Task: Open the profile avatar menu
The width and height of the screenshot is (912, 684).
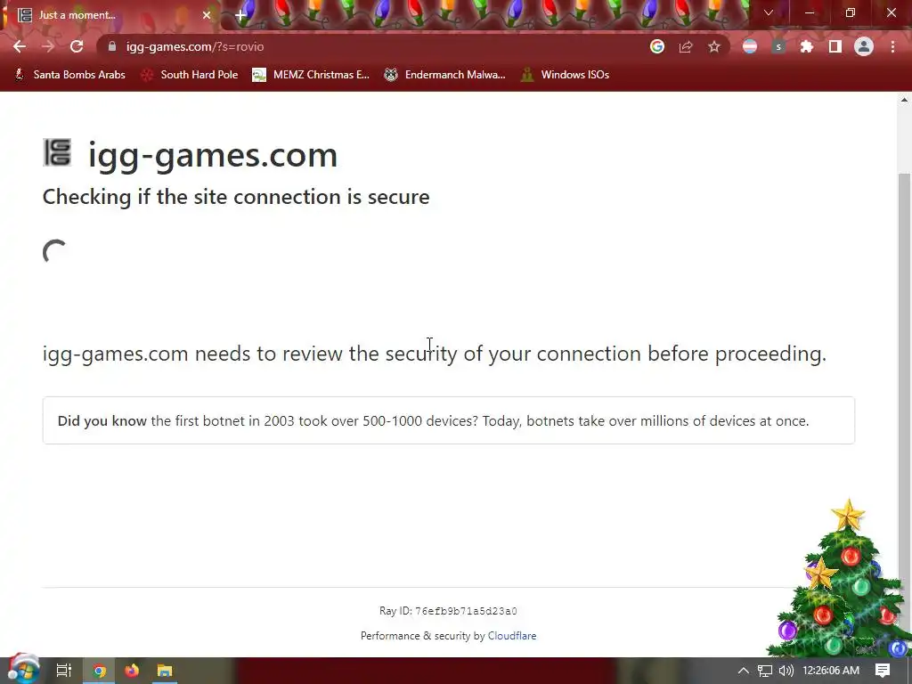Action: (x=864, y=46)
